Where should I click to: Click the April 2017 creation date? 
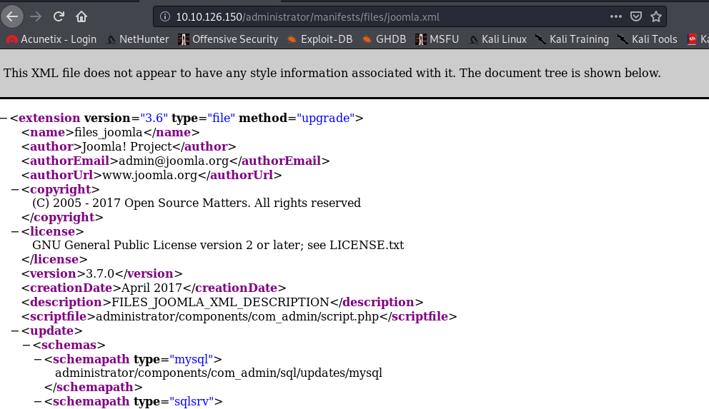click(152, 288)
